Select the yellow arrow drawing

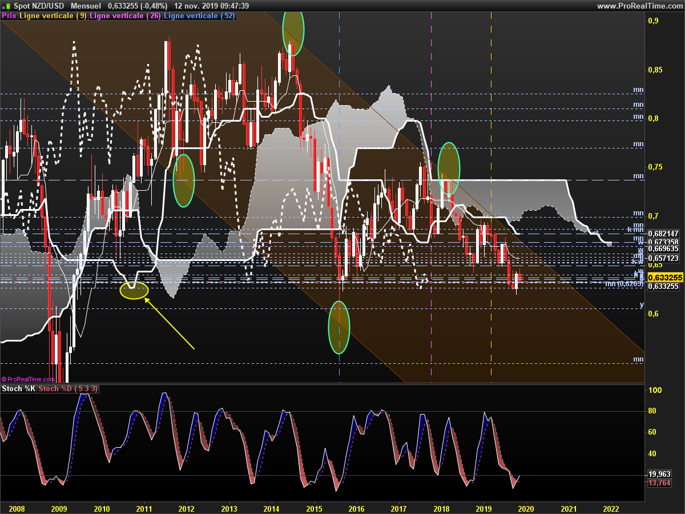[x=170, y=324]
